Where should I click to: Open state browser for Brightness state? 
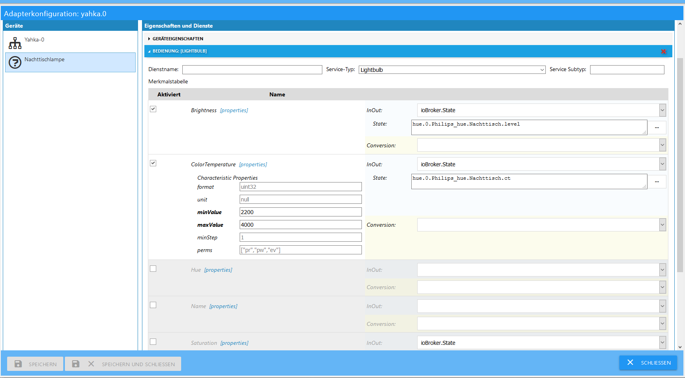point(657,128)
